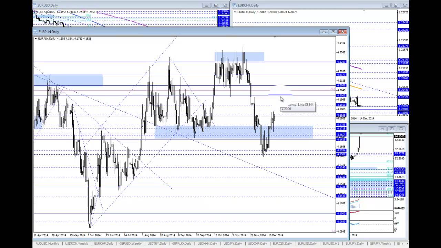Select the USDMXN,Daily chart tab
The width and height of the screenshot is (441, 248).
[207, 244]
